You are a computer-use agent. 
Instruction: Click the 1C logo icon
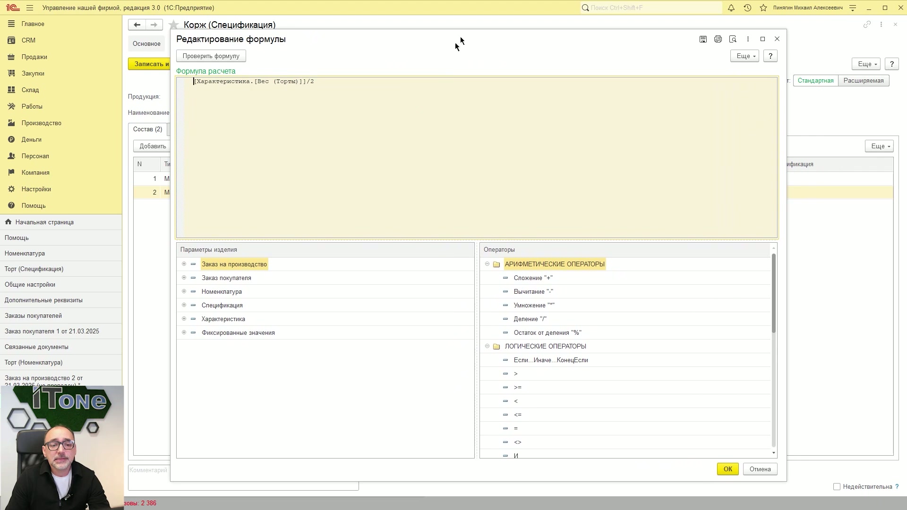[x=12, y=8]
